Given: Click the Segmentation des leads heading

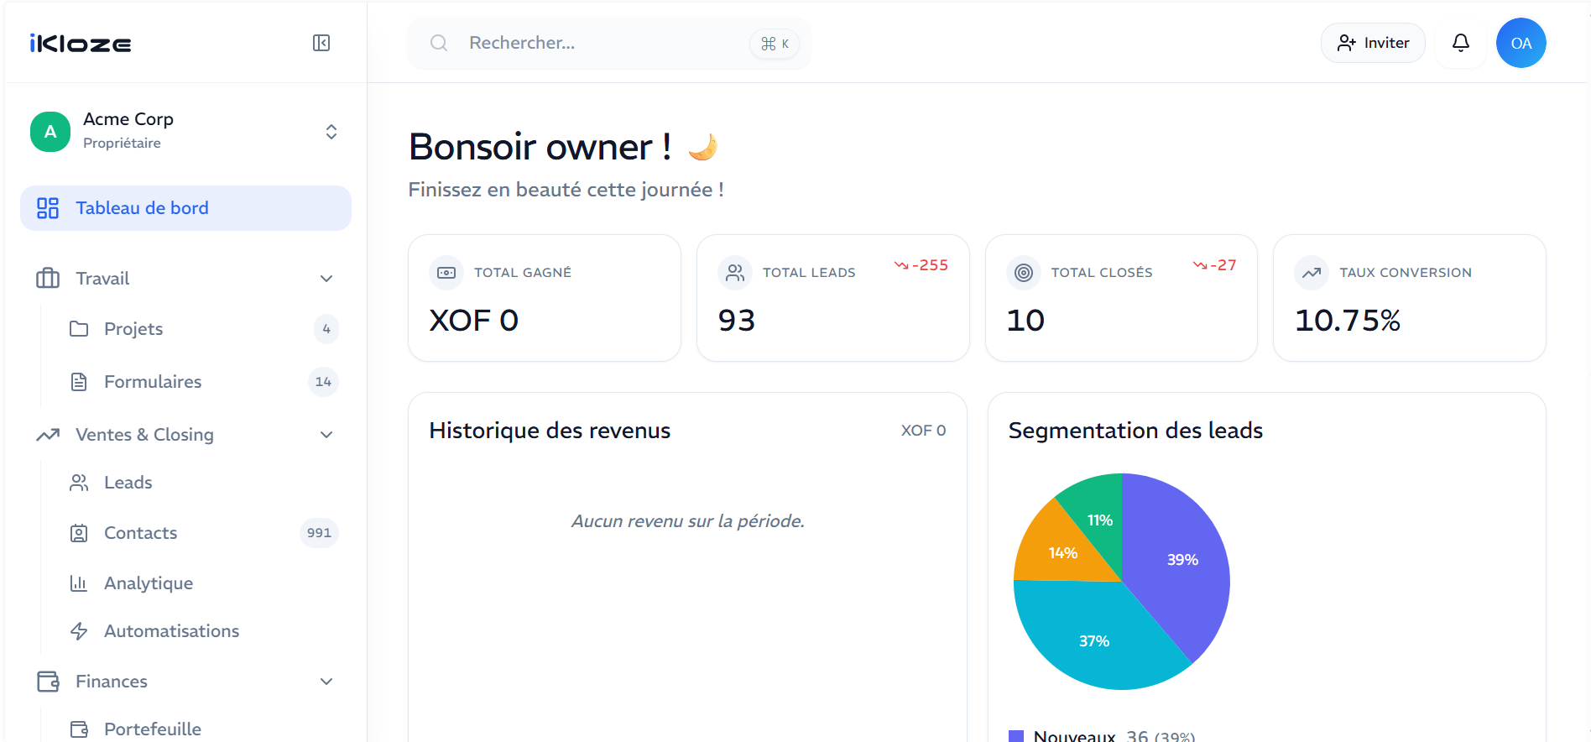Looking at the screenshot, I should pyautogui.click(x=1135, y=431).
